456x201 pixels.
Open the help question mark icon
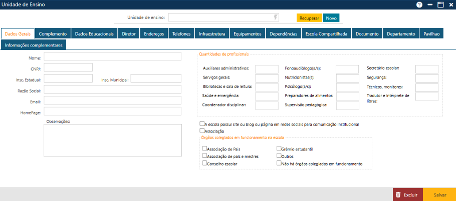coord(419,4)
